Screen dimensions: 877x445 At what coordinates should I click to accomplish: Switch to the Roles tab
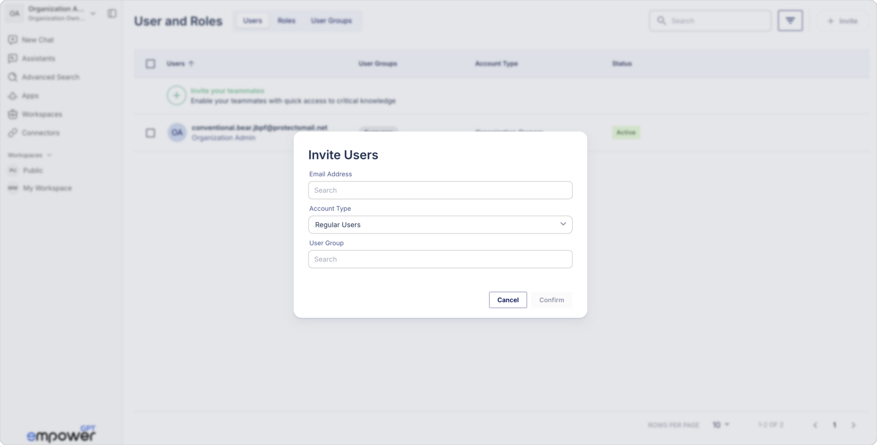[x=286, y=21]
